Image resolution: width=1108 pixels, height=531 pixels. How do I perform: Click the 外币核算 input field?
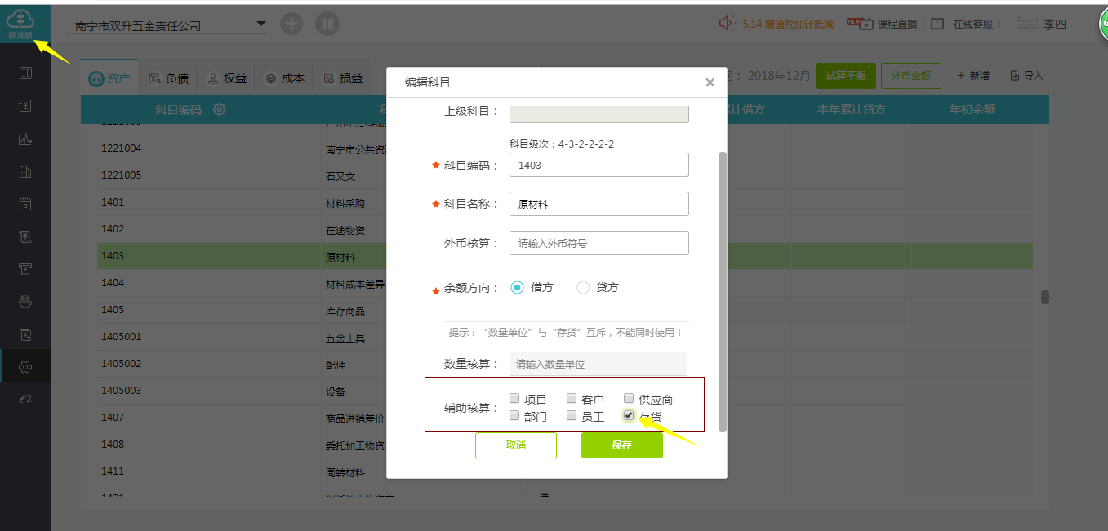pyautogui.click(x=598, y=243)
